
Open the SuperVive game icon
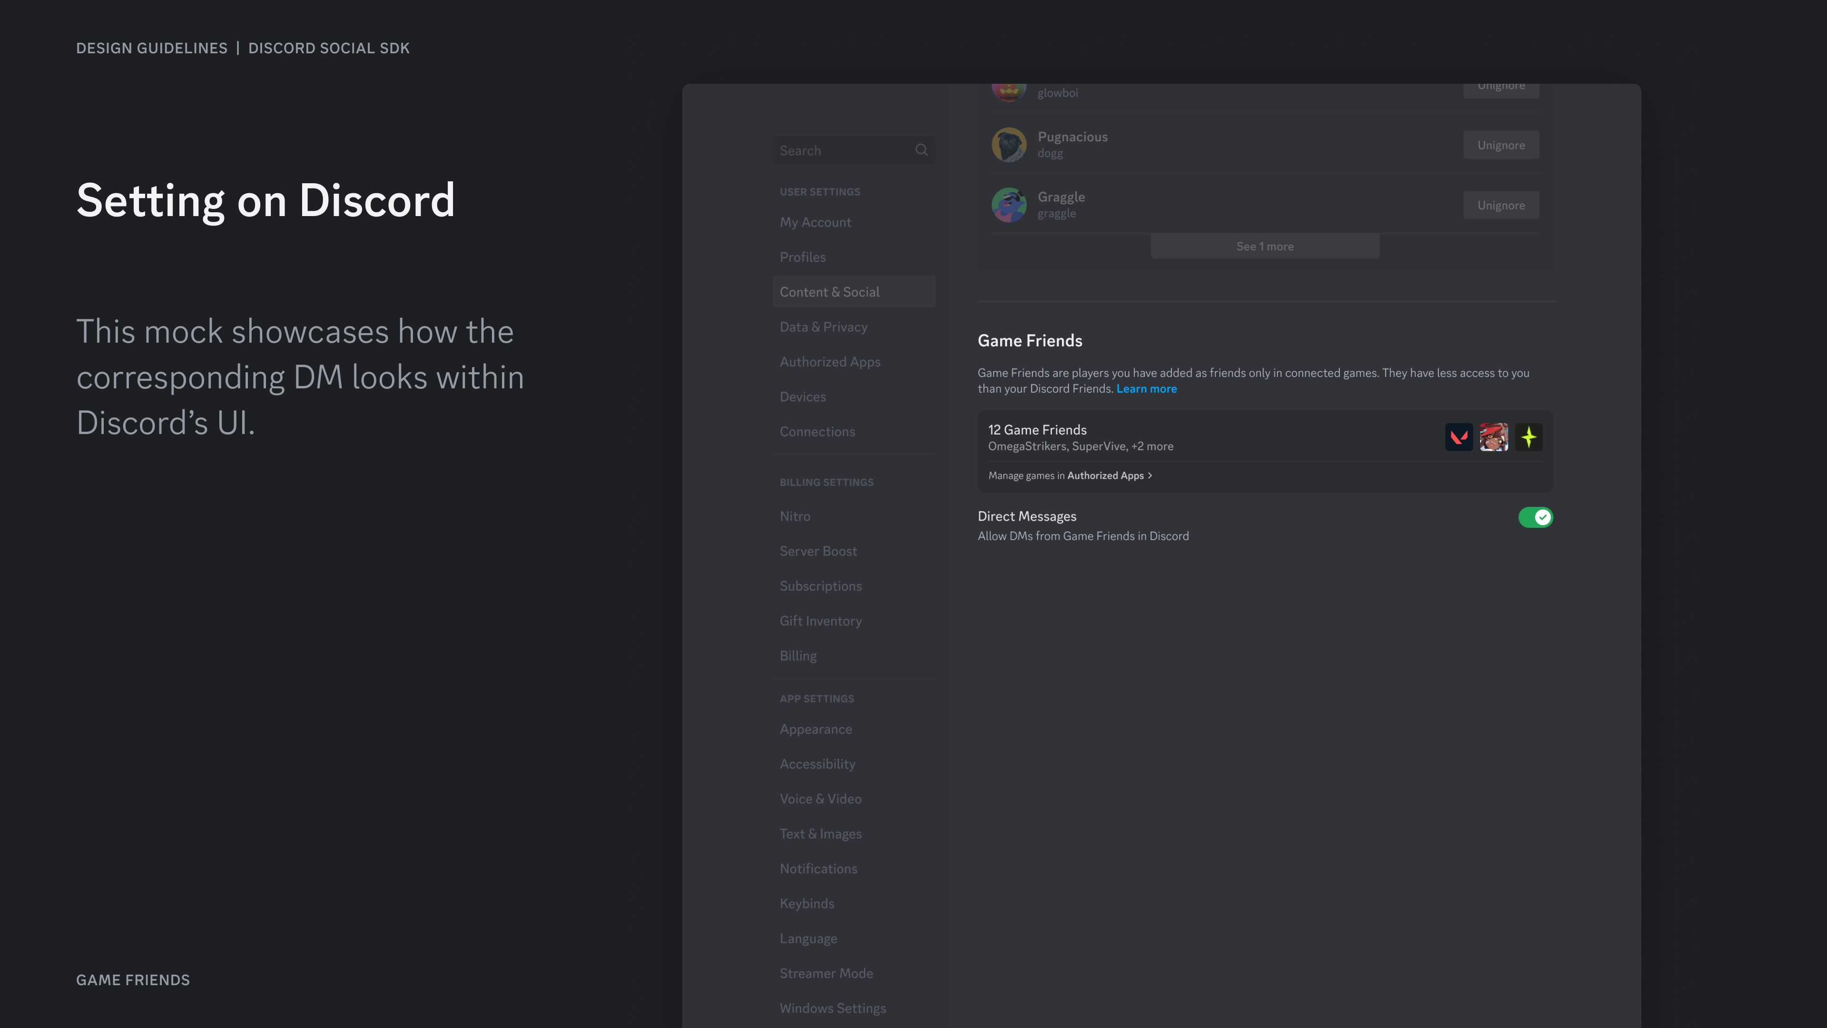click(1529, 437)
